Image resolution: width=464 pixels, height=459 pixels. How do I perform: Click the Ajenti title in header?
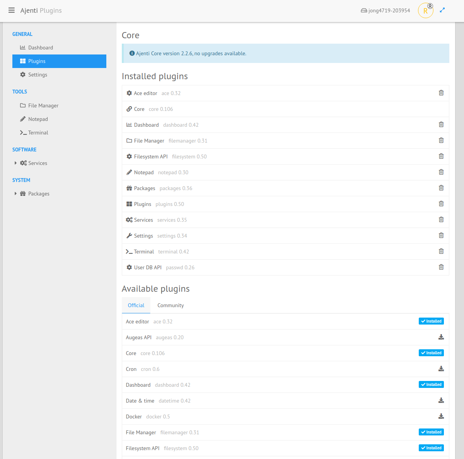(x=29, y=10)
